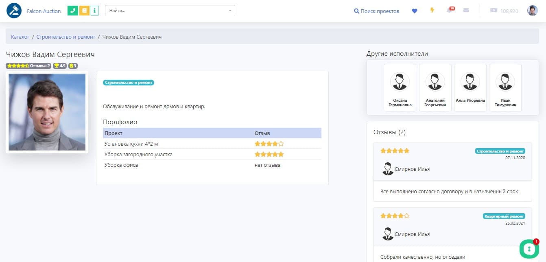Open favorites via the blue heart icon
This screenshot has height=262, width=546.
point(415,11)
